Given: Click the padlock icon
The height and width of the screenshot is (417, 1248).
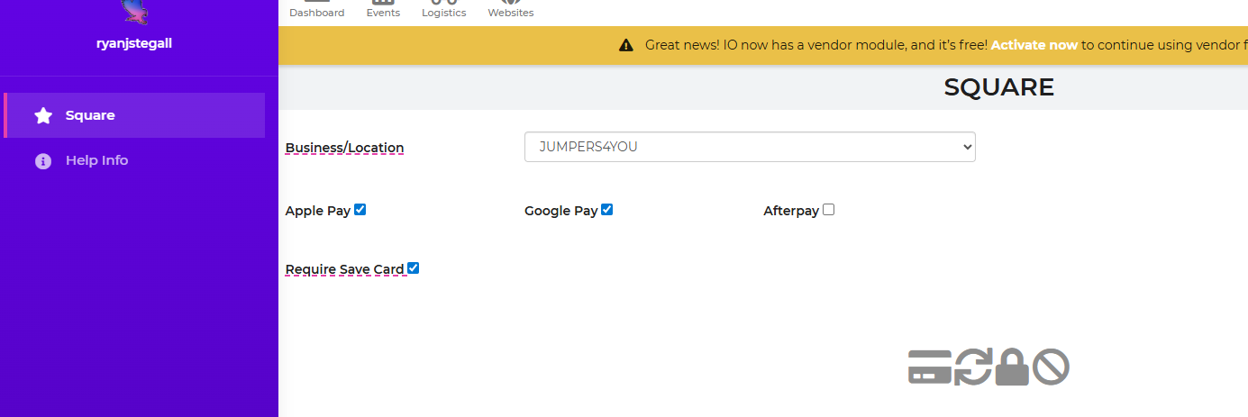Looking at the screenshot, I should (1012, 367).
